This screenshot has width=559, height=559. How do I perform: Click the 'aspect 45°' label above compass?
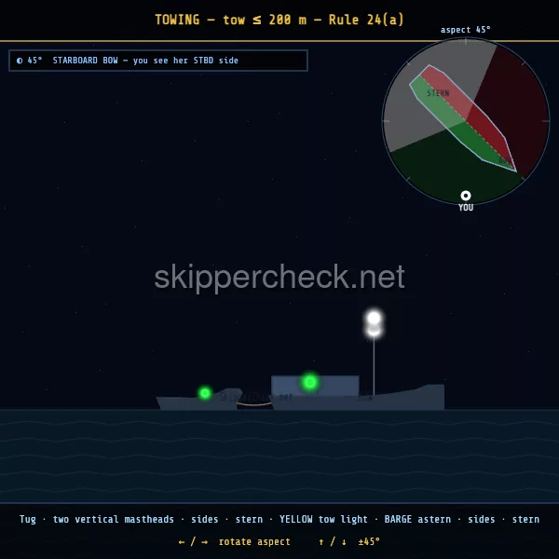465,30
